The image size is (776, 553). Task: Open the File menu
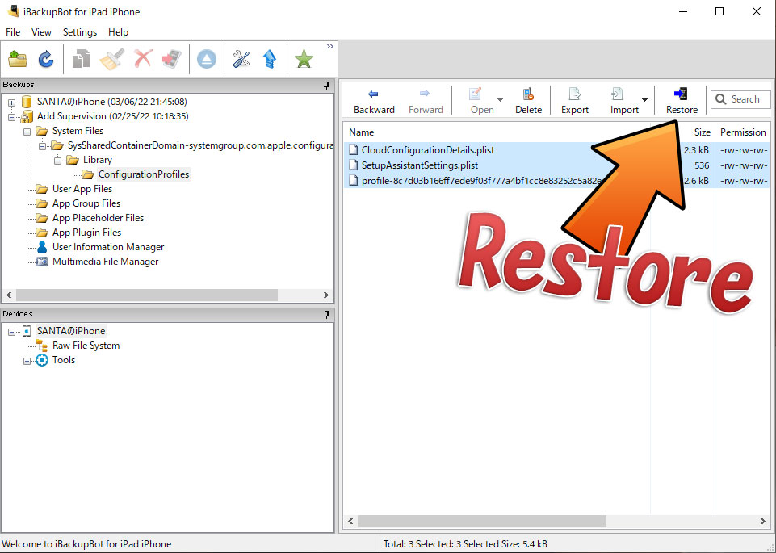point(13,32)
